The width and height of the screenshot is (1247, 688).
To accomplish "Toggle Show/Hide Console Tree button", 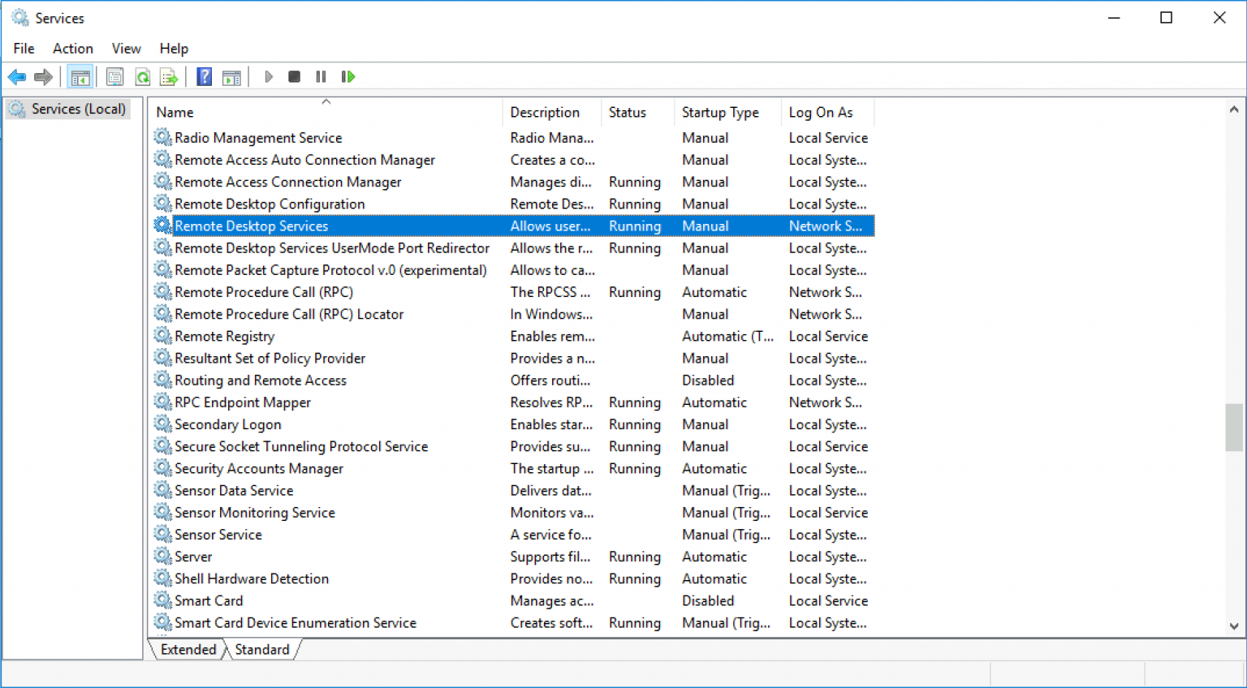I will [x=80, y=77].
